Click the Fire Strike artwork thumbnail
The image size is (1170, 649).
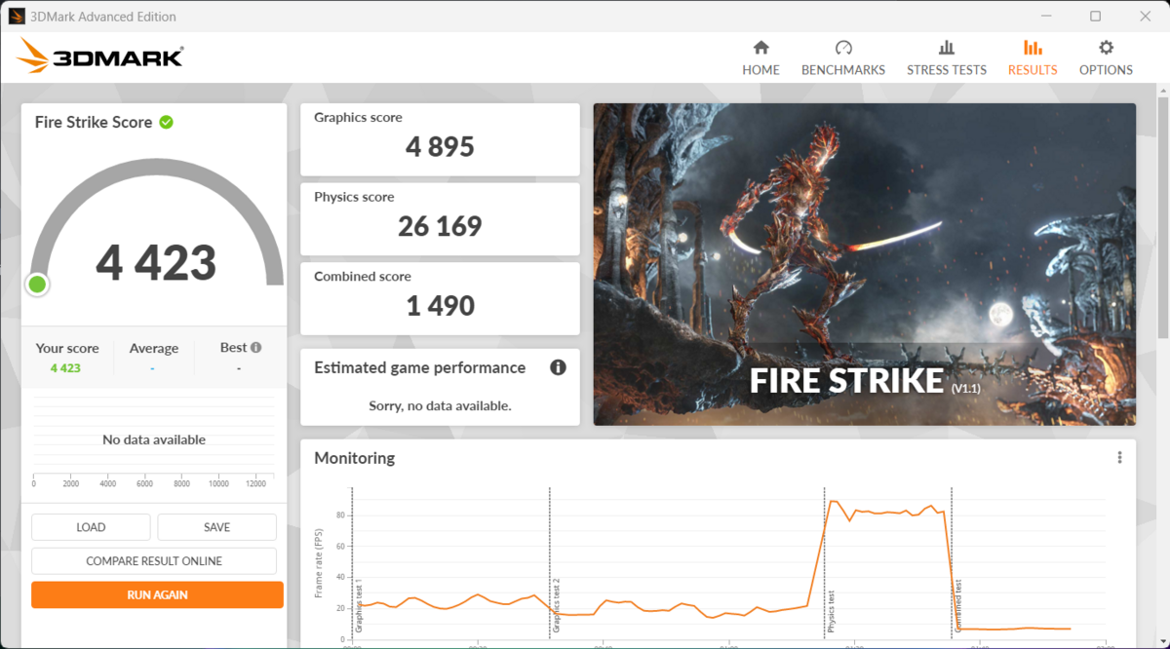pyautogui.click(x=865, y=264)
